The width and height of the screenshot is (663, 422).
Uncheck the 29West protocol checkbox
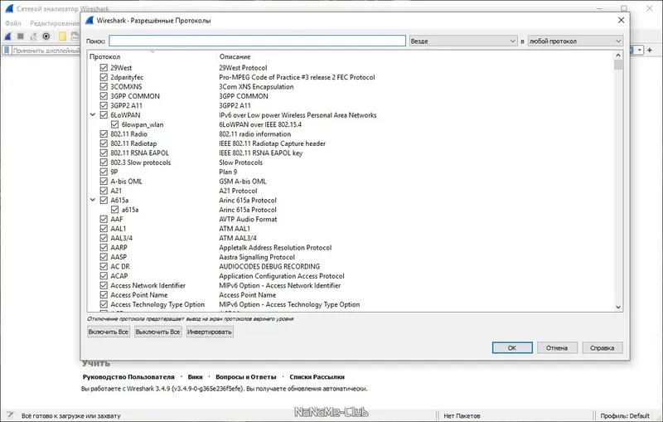(104, 68)
